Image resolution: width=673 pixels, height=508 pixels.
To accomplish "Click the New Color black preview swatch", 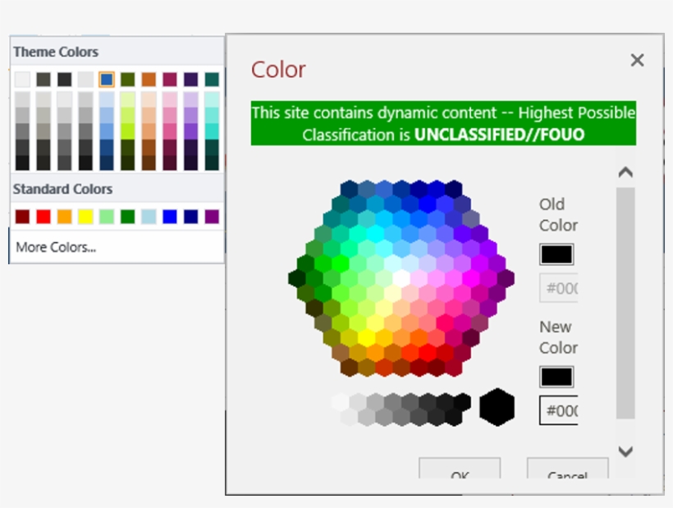I will coord(556,377).
